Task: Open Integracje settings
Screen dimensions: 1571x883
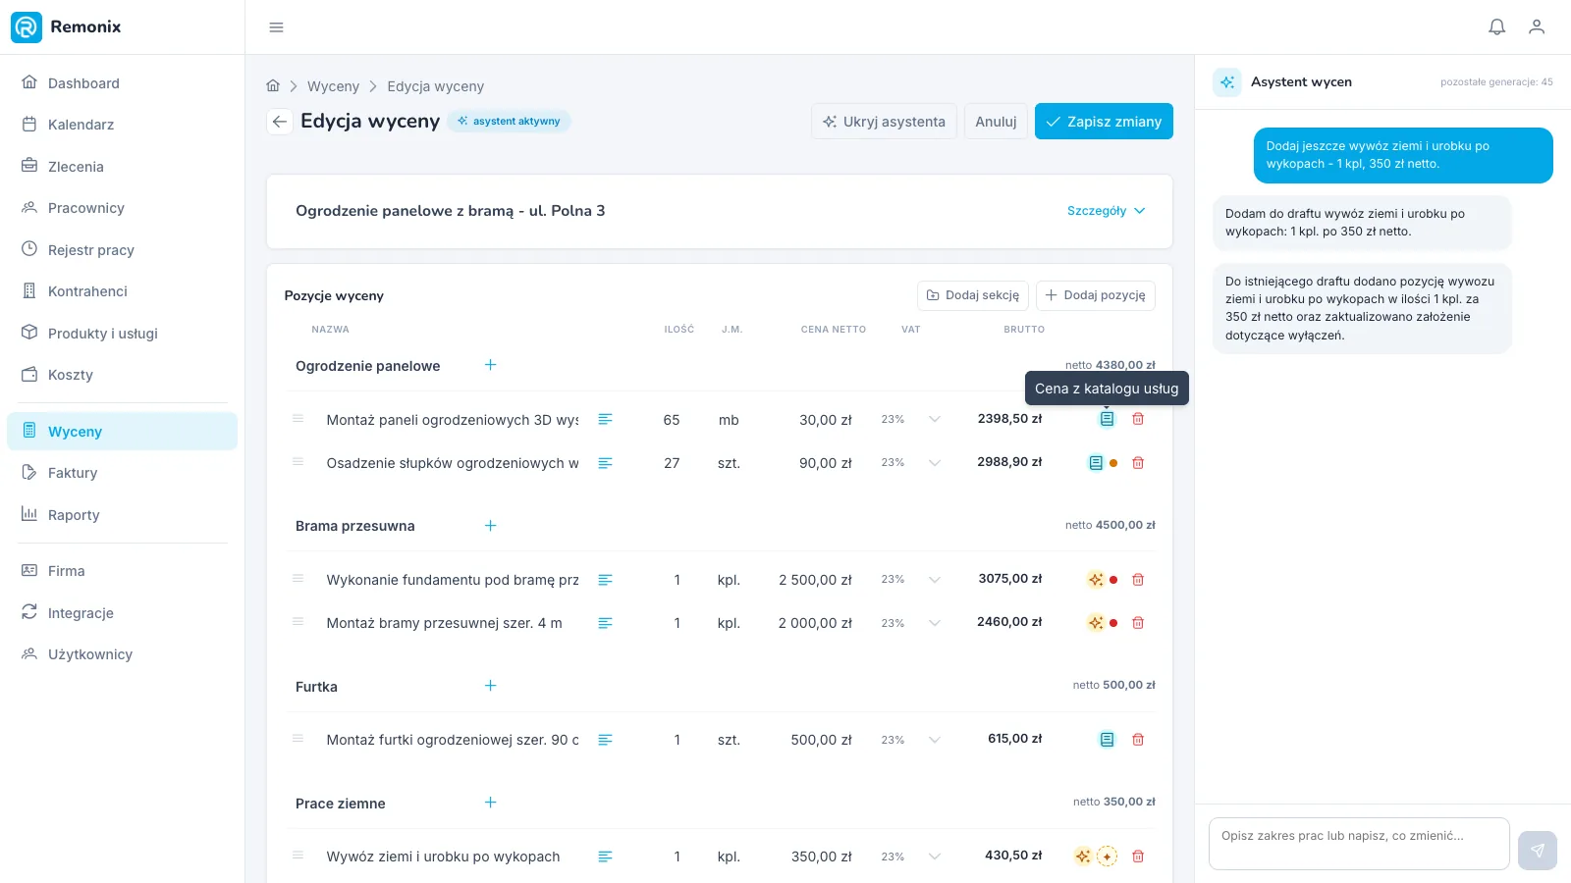Action: pos(122,613)
